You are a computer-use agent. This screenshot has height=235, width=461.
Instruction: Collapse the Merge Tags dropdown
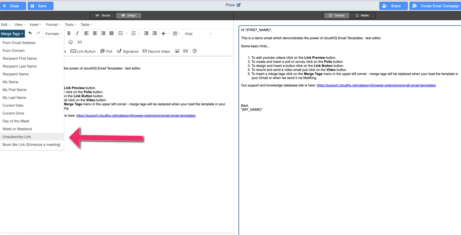coord(12,34)
